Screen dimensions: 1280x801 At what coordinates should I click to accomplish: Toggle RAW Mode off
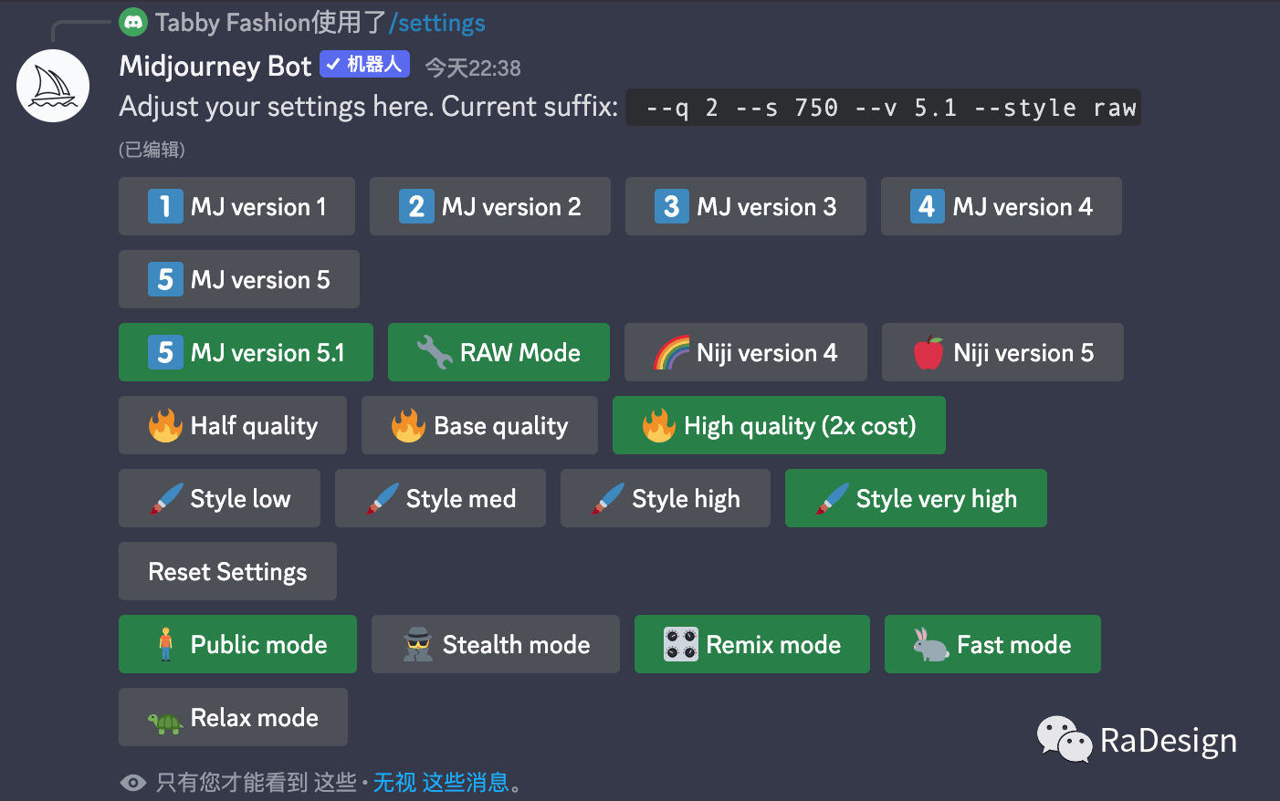coord(498,352)
